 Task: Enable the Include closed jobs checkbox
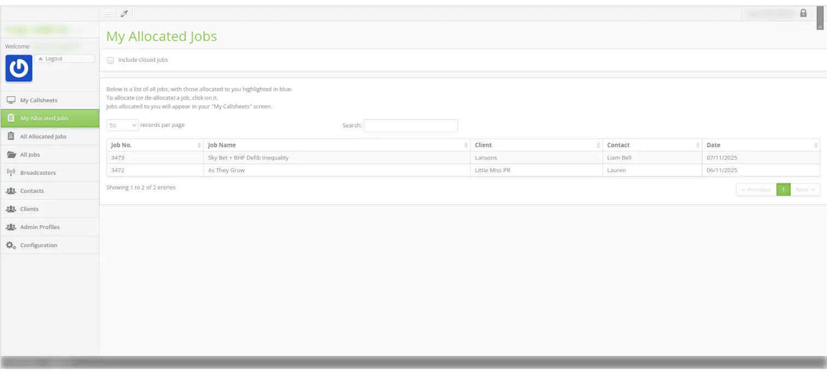point(111,60)
